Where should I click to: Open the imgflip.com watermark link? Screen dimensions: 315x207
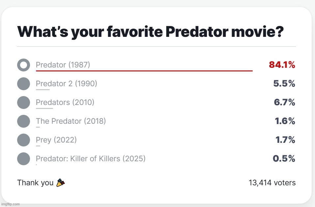tap(11, 204)
